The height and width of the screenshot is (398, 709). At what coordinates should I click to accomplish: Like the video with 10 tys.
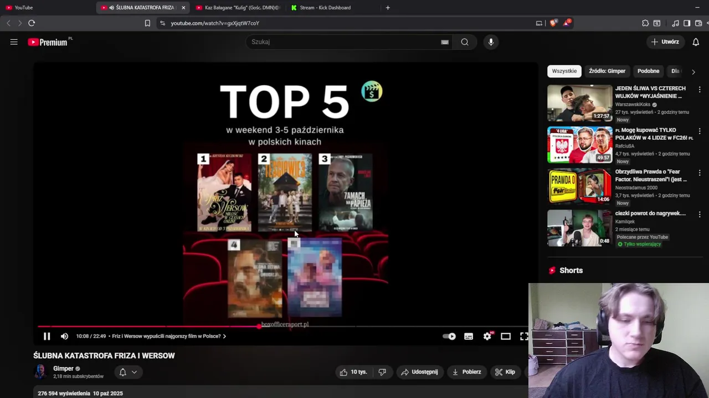click(x=353, y=372)
